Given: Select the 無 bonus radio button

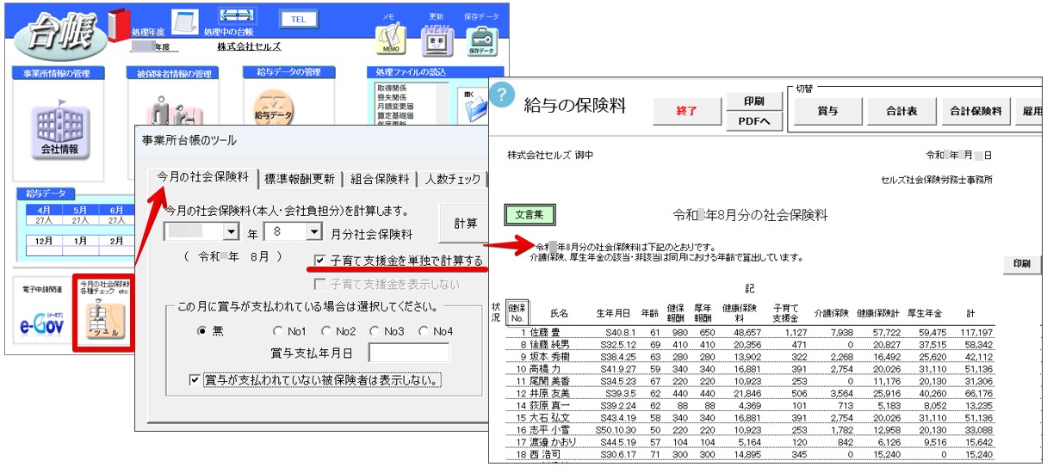Looking at the screenshot, I should tap(202, 331).
